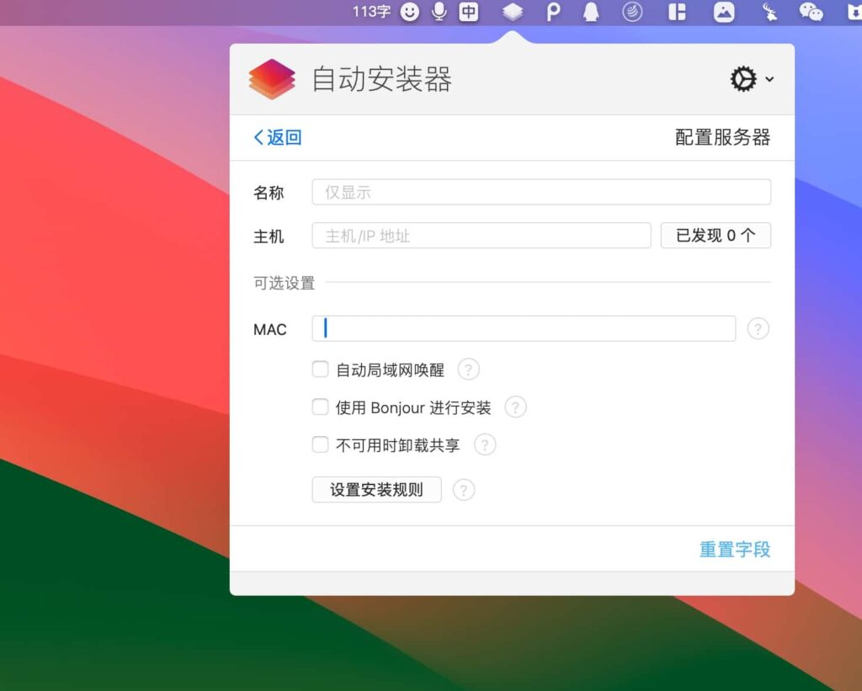This screenshot has height=691, width=862.
Task: Enable 不可用时卸载共享 option
Action: click(321, 444)
